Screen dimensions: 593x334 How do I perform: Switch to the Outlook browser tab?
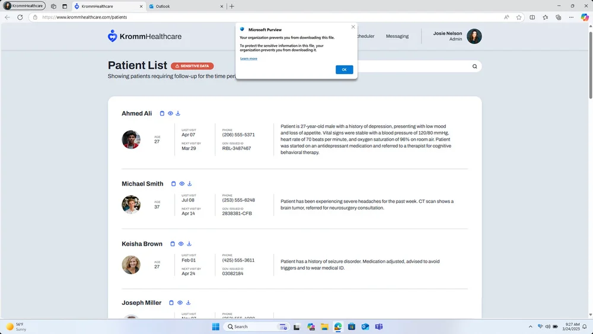pos(186,6)
